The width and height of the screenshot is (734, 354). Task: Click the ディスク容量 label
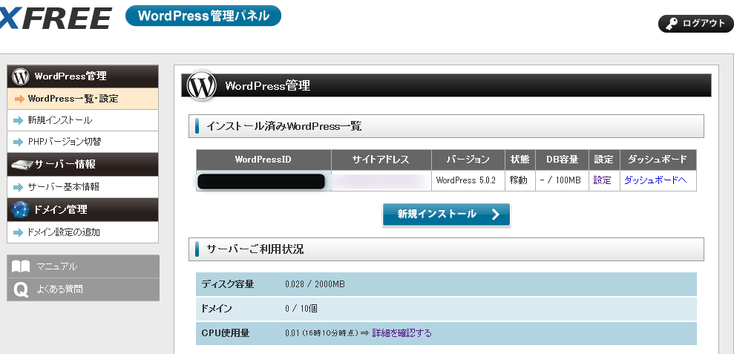click(x=228, y=283)
